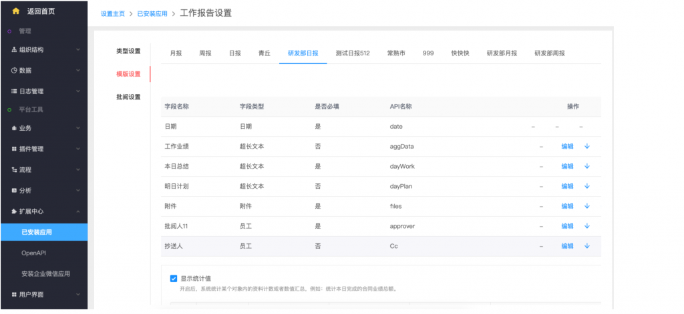684x314 pixels.
Task: Click 编辑 link for 批阅人11 row
Action: (x=567, y=226)
